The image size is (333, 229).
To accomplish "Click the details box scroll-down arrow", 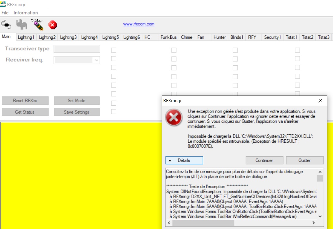I will tap(320, 216).
